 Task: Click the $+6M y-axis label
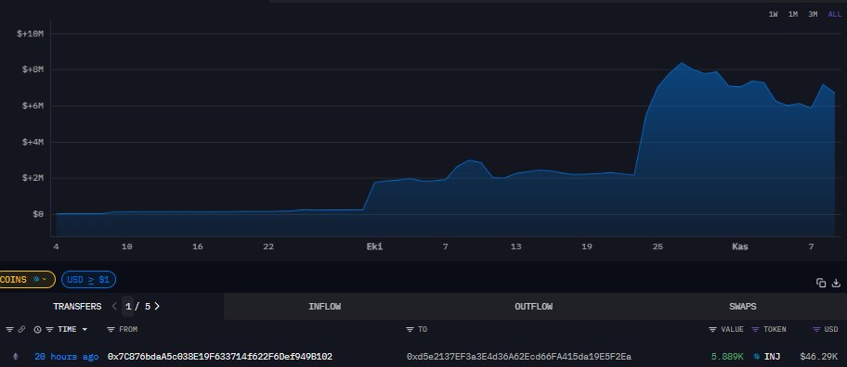pyautogui.click(x=33, y=107)
